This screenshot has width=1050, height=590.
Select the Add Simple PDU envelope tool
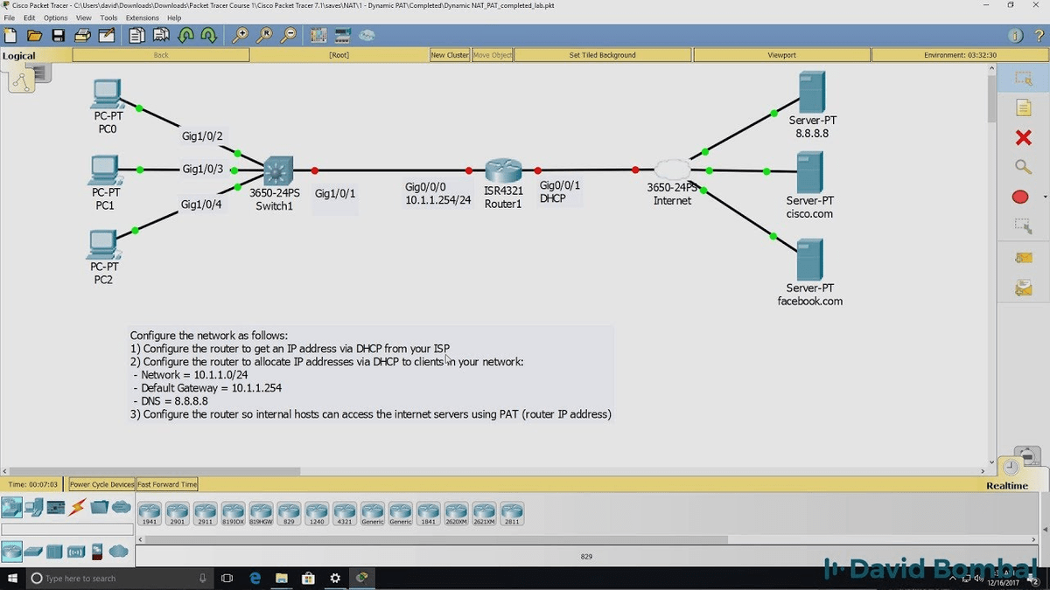[x=1023, y=257]
